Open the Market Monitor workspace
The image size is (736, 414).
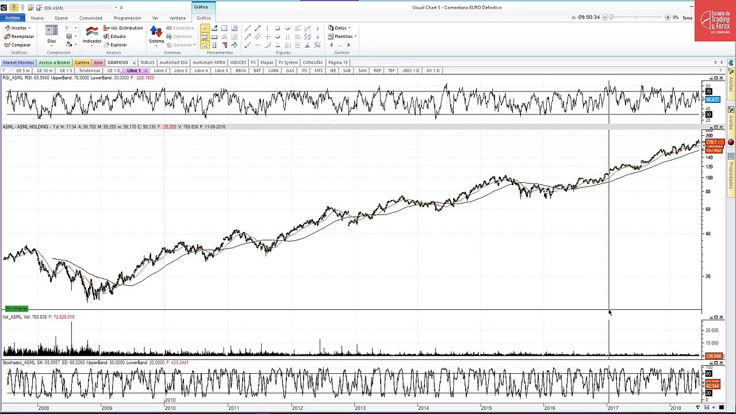tap(18, 62)
